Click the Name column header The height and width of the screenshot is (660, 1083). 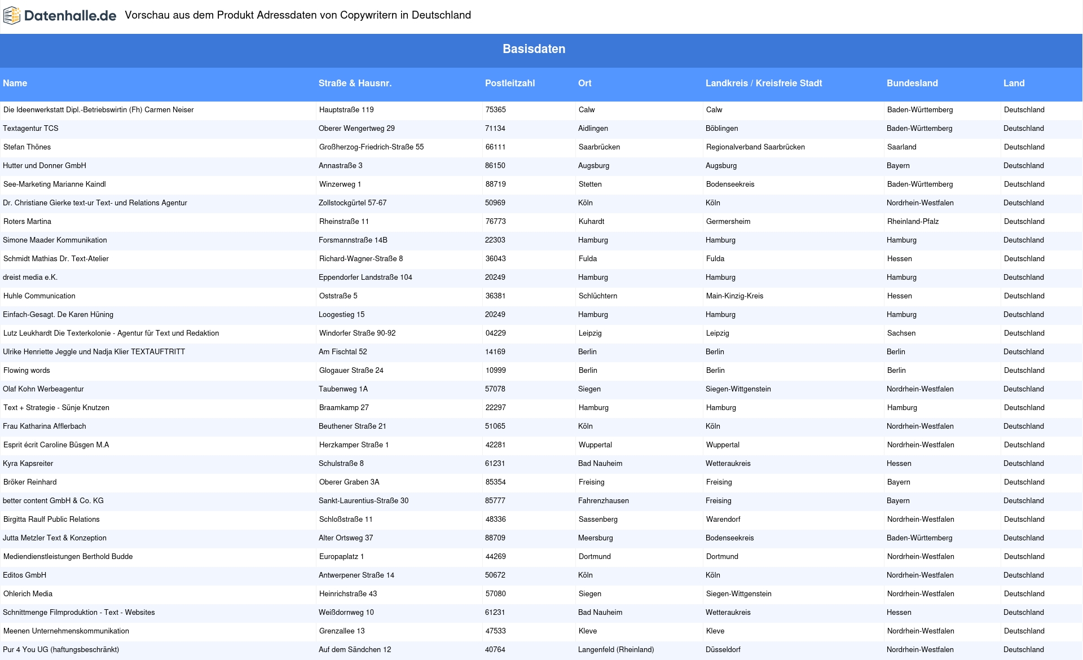pos(15,83)
